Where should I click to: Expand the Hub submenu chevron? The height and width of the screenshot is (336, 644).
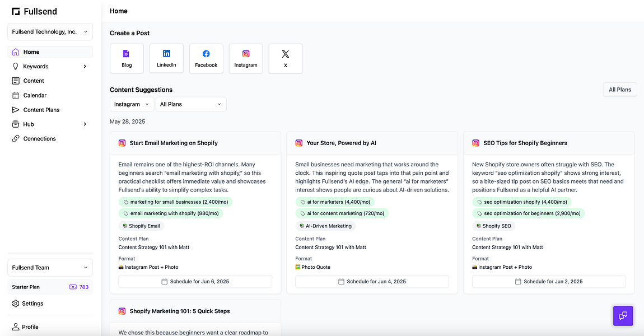point(85,124)
